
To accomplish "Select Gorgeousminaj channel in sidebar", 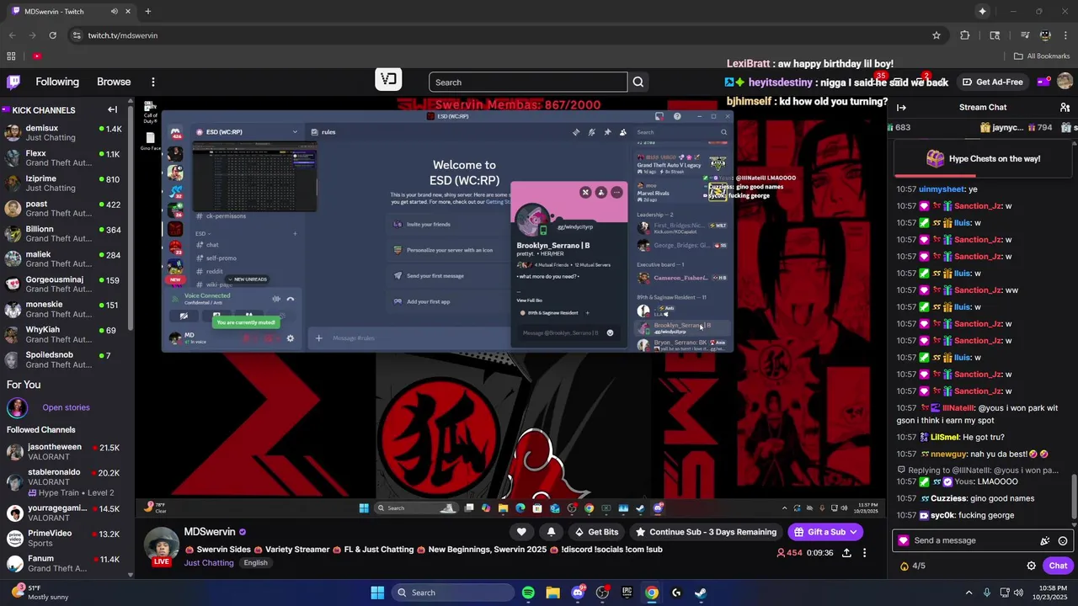I will tap(64, 284).
